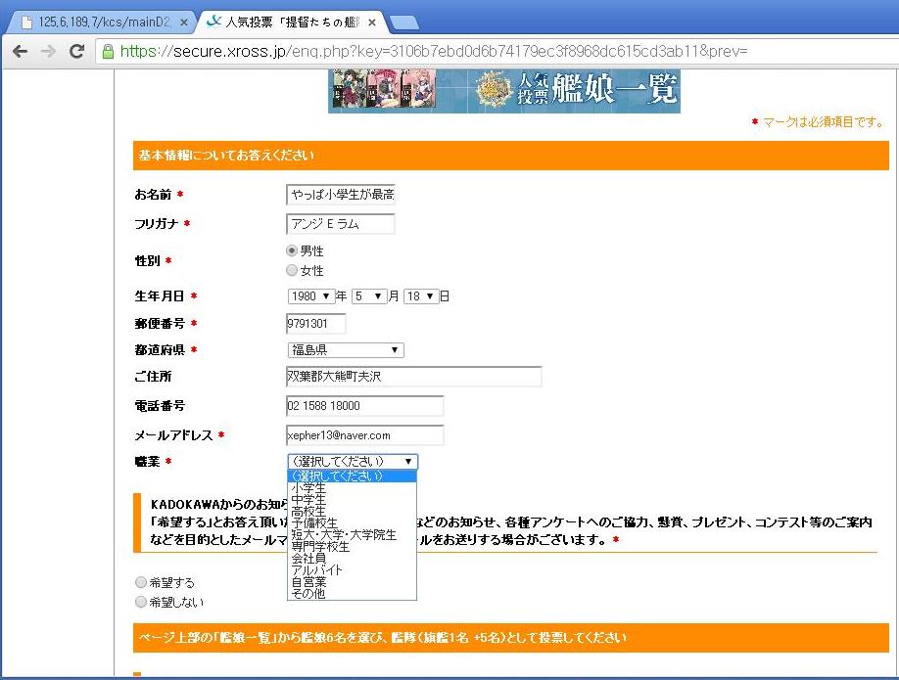Image resolution: width=899 pixels, height=680 pixels.
Task: Choose the 希望する radio option
Action: pos(142,582)
